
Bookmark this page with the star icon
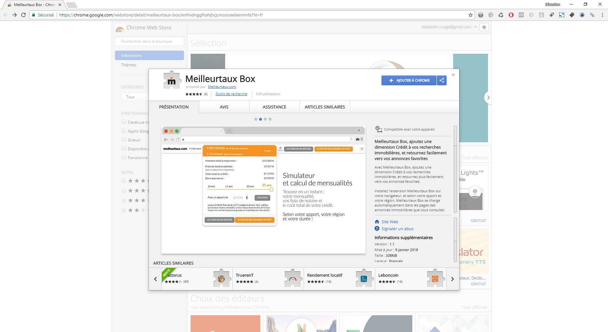pos(471,15)
